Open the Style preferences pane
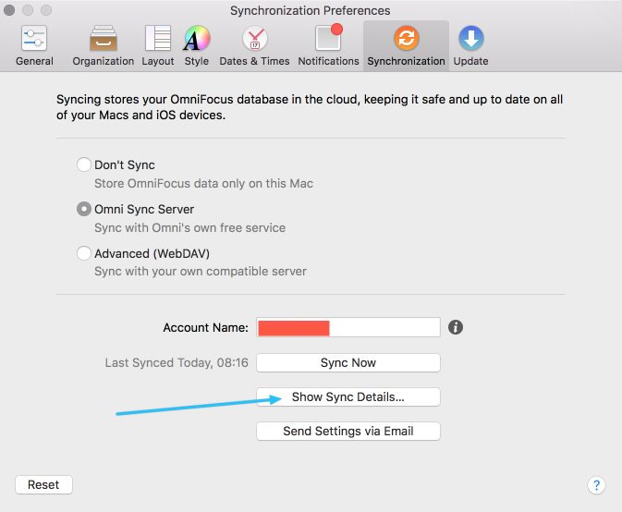622x512 pixels. tap(197, 45)
